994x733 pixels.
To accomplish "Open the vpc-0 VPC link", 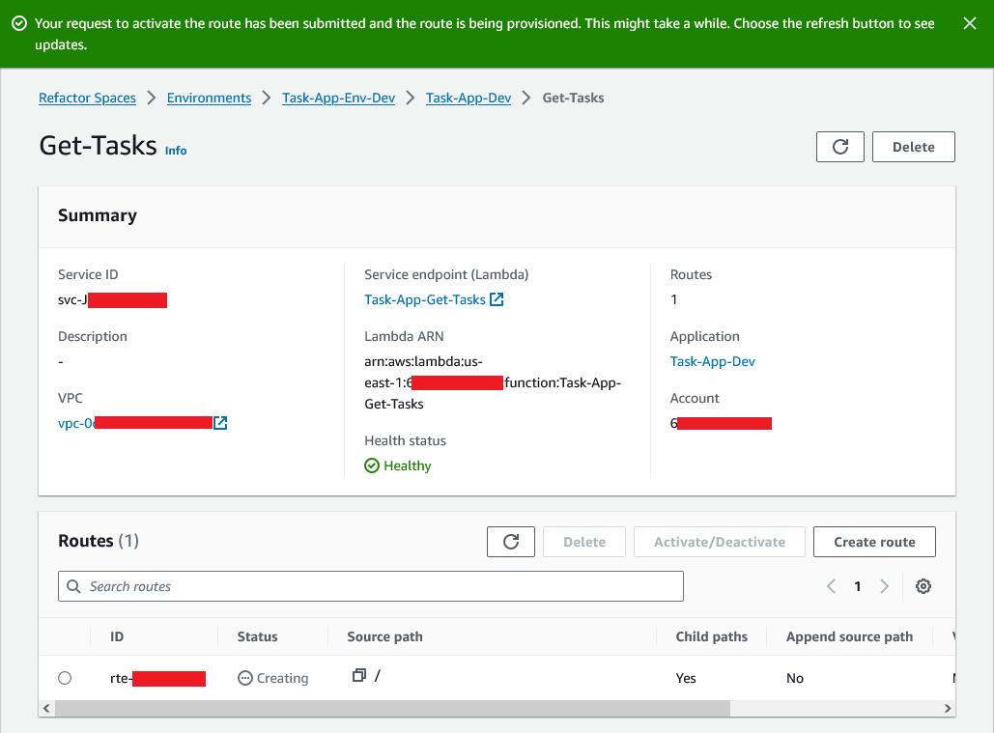I will (135, 423).
